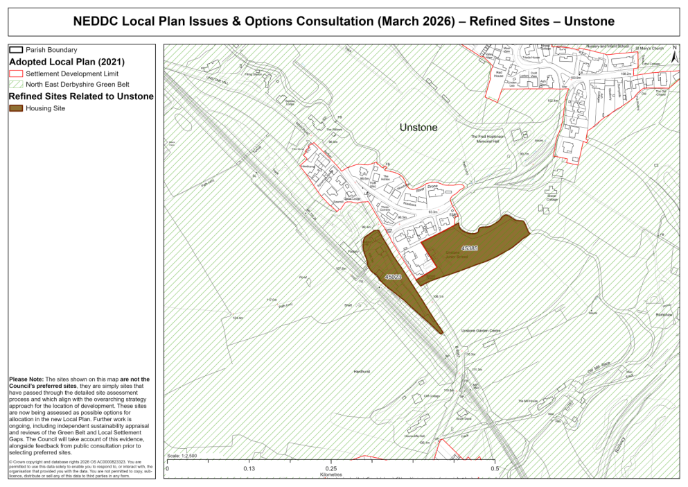Click the brown Housing Site color swatch

[x=15, y=108]
